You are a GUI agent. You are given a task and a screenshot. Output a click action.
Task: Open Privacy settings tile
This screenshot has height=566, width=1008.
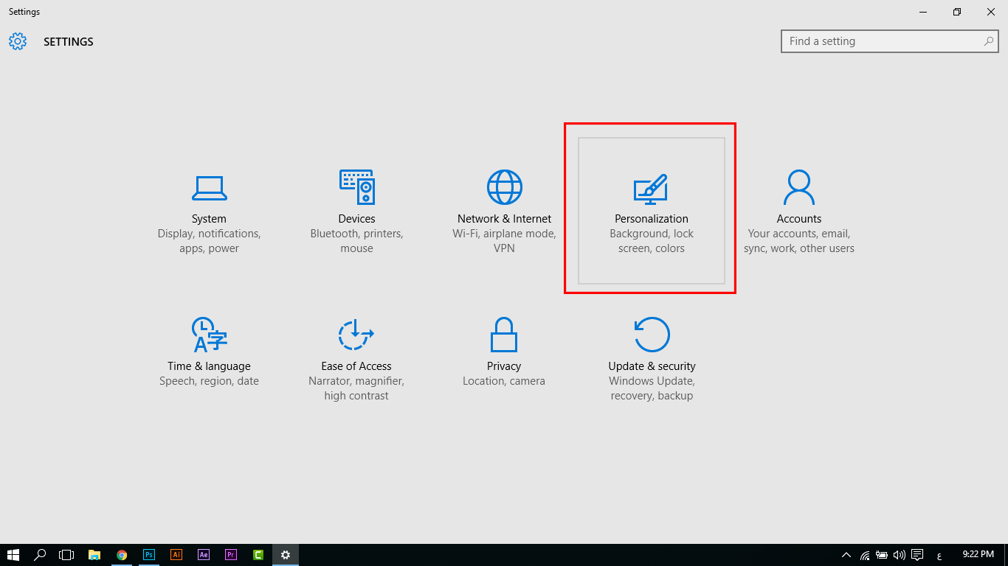coord(504,359)
